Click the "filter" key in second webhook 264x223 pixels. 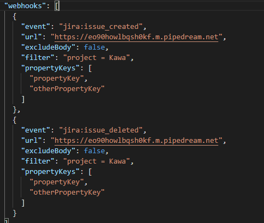point(38,161)
